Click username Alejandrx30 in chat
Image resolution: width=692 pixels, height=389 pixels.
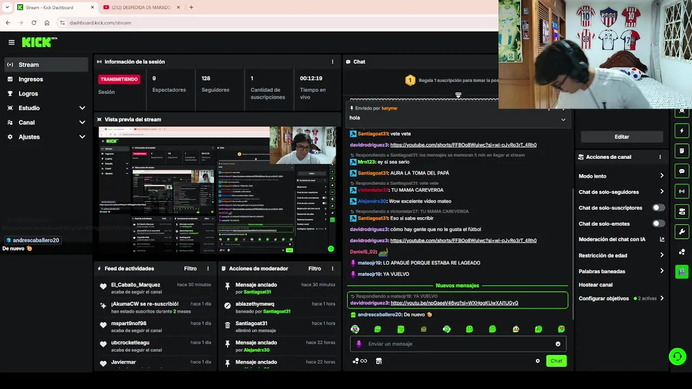click(x=372, y=201)
